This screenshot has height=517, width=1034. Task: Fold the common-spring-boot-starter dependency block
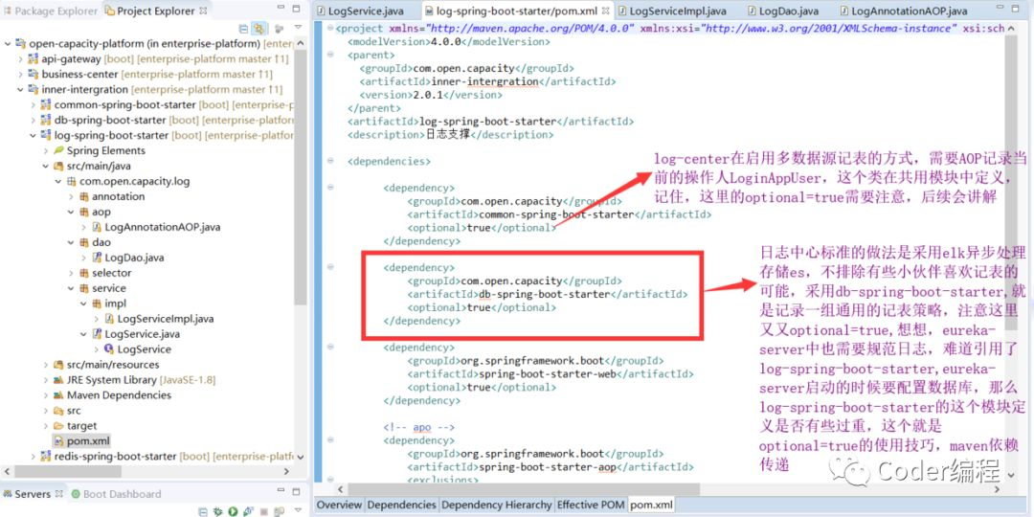pyautogui.click(x=329, y=188)
